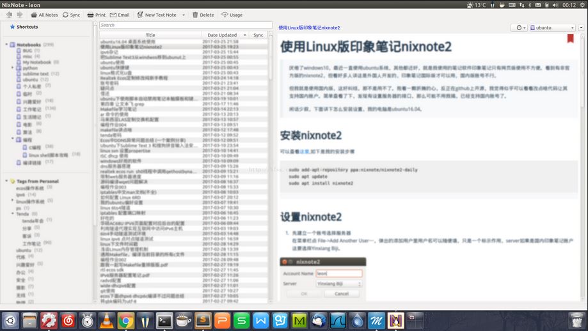Open Google Chrome from the dock
The width and height of the screenshot is (588, 331).
125,320
